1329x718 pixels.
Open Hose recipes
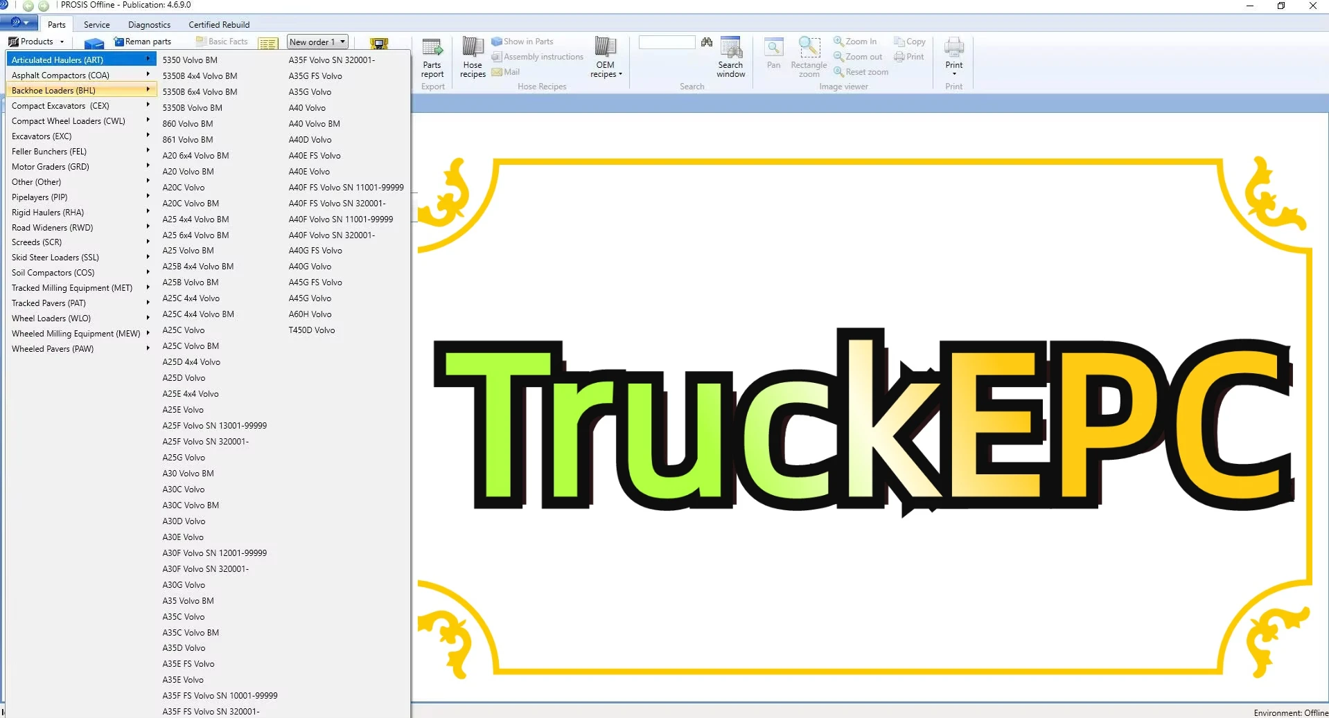pyautogui.click(x=473, y=58)
